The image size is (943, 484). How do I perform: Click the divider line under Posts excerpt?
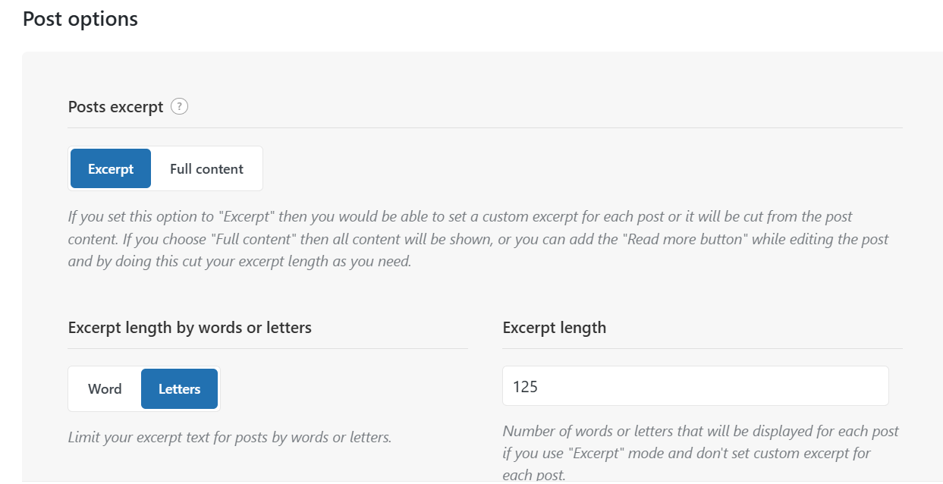pyautogui.click(x=486, y=127)
